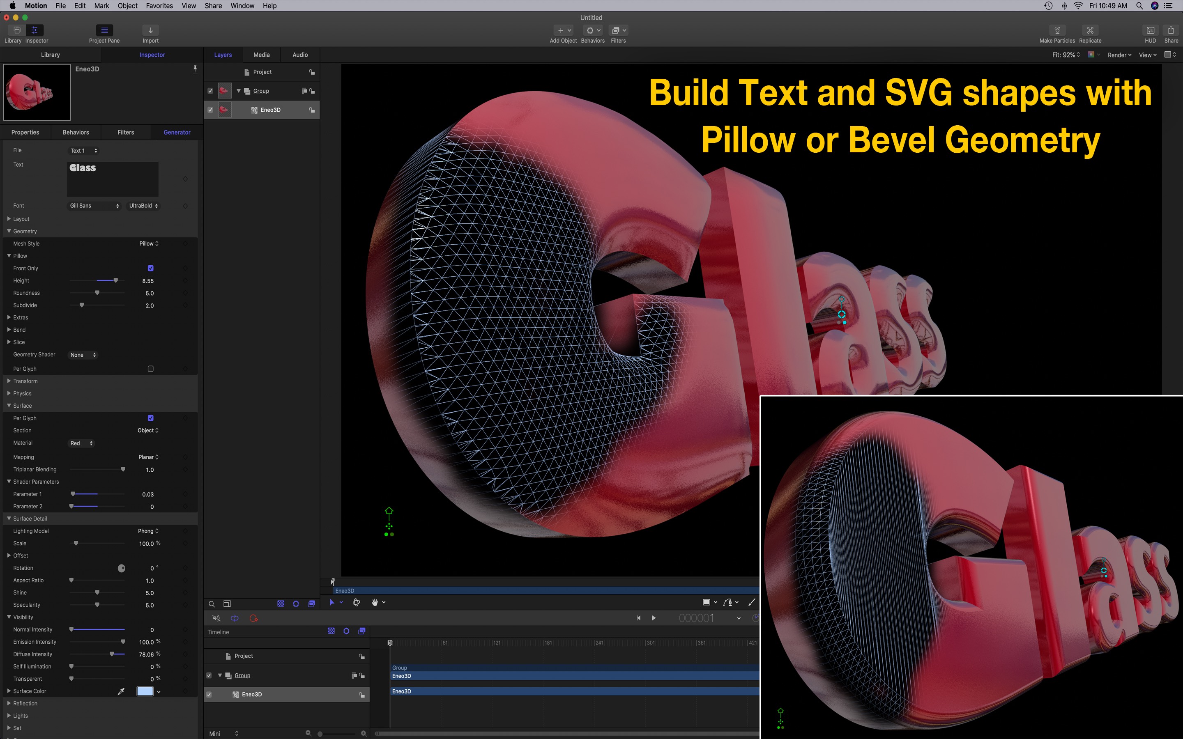Open Spotlight search in menu bar
This screenshot has height=739, width=1183.
(x=1139, y=6)
